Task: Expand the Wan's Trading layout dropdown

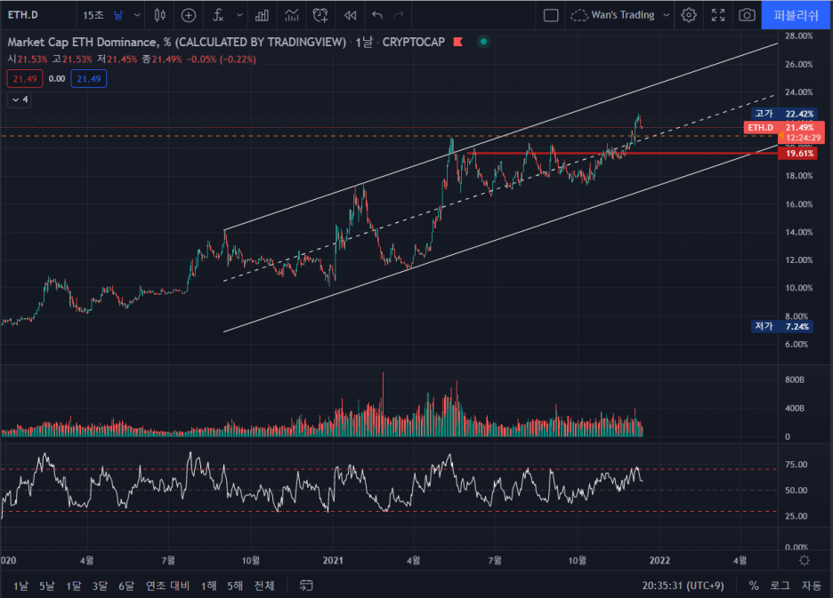Action: [x=667, y=15]
